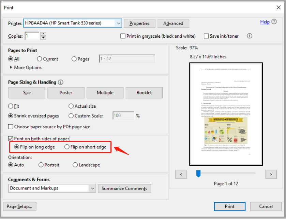Open the Help link
Viewport: 286px width, 219px height.
[x=265, y=22]
